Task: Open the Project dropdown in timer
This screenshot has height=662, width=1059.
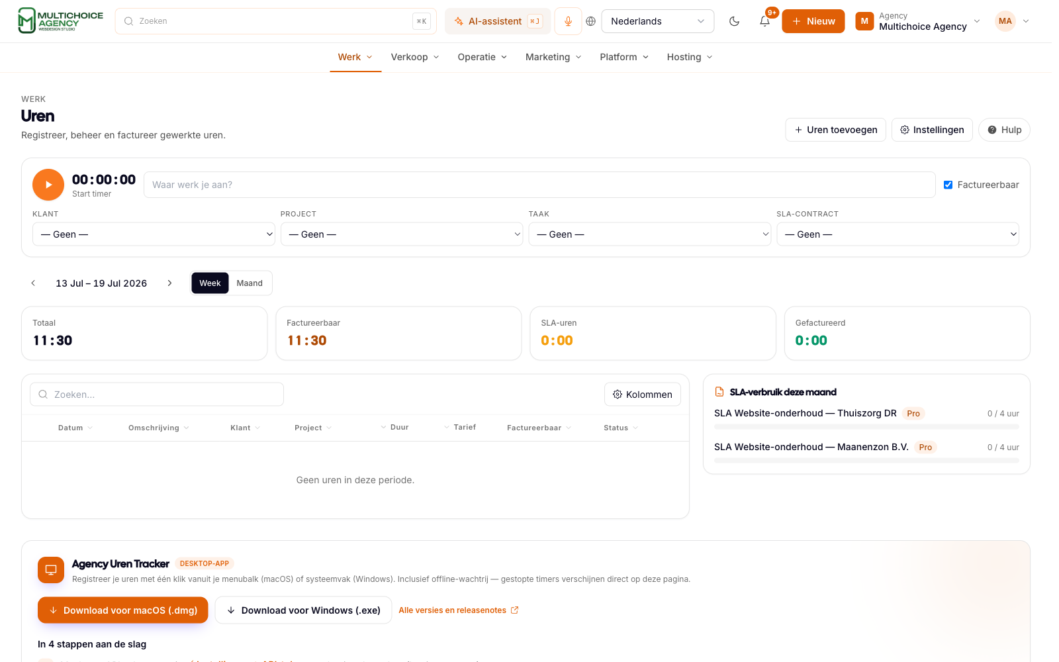Action: (402, 234)
